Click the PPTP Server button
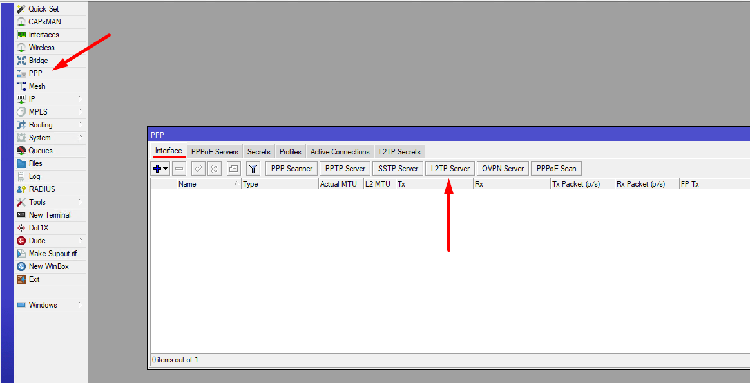750x383 pixels. [345, 169]
